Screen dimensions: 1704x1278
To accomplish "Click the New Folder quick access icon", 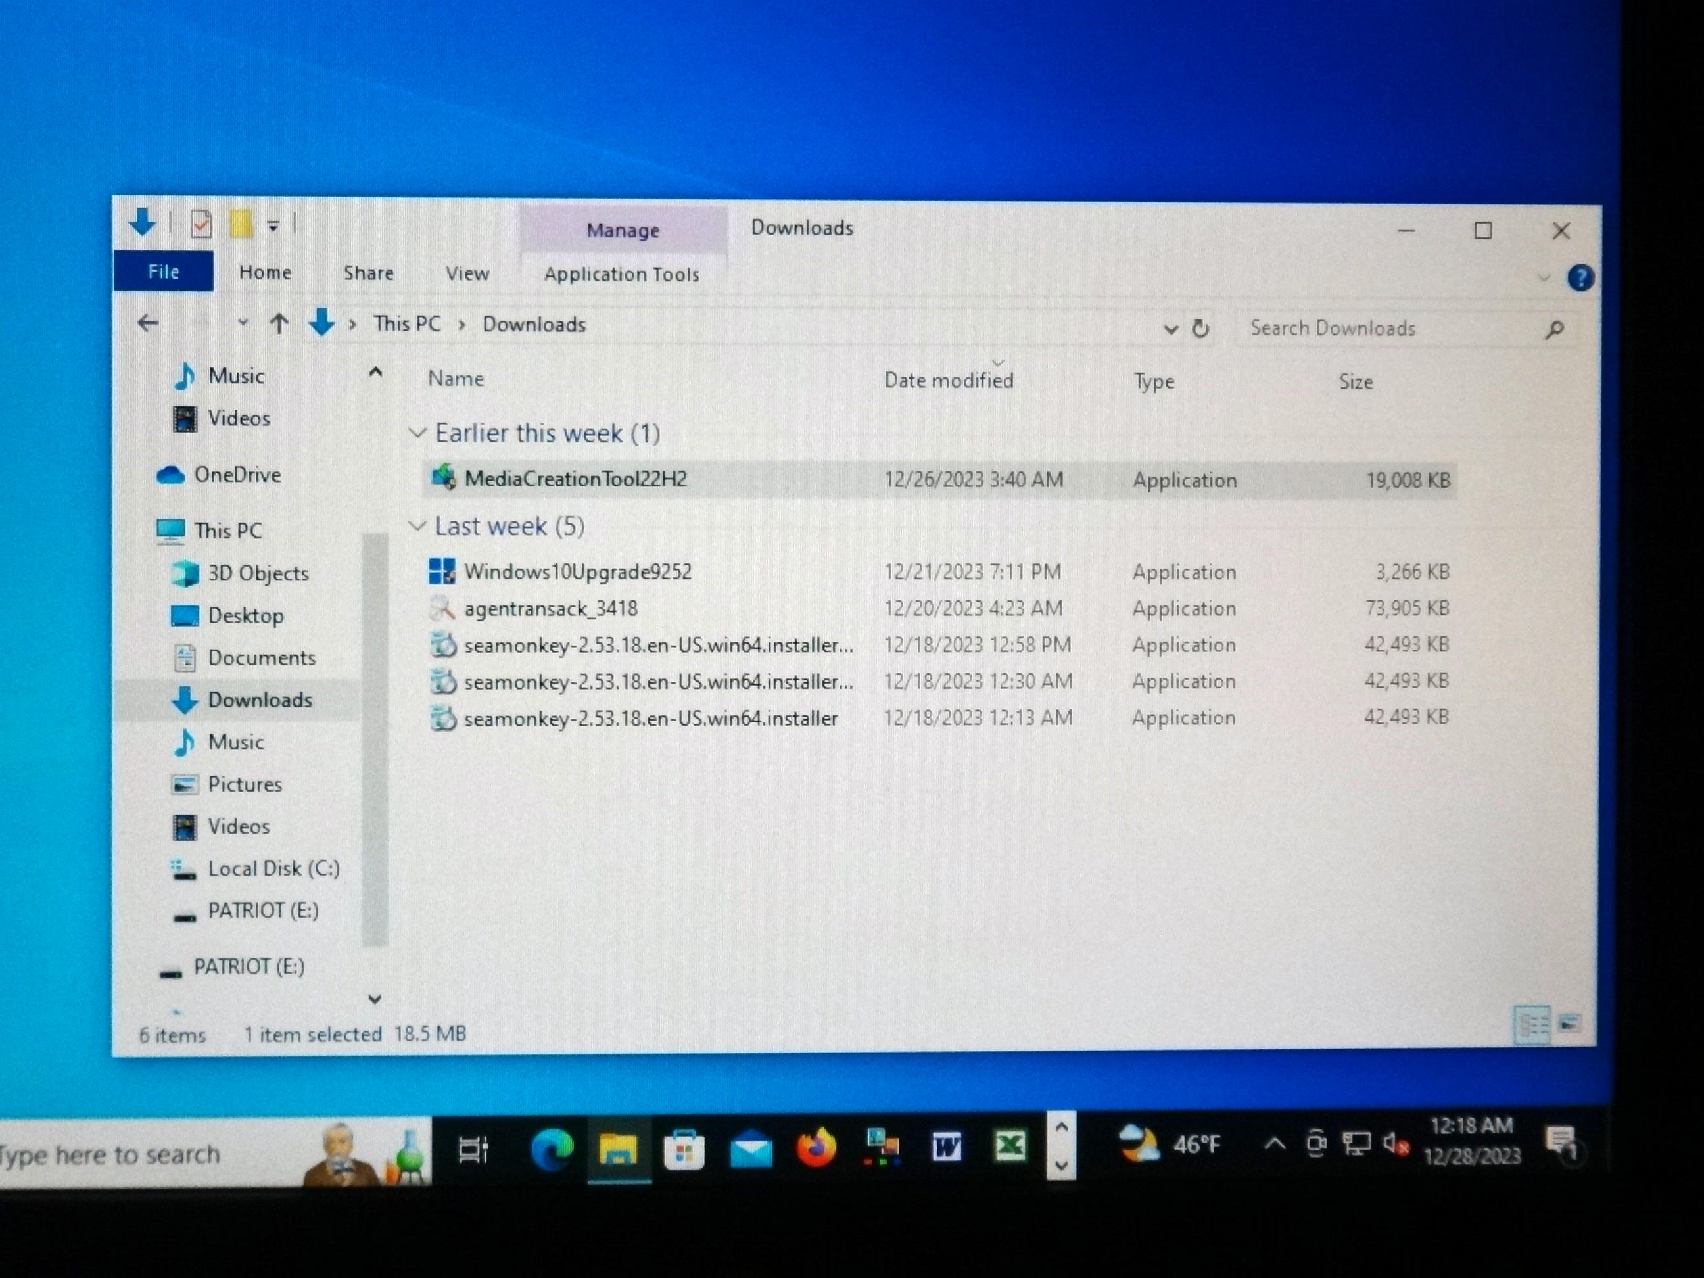I will coord(241,225).
